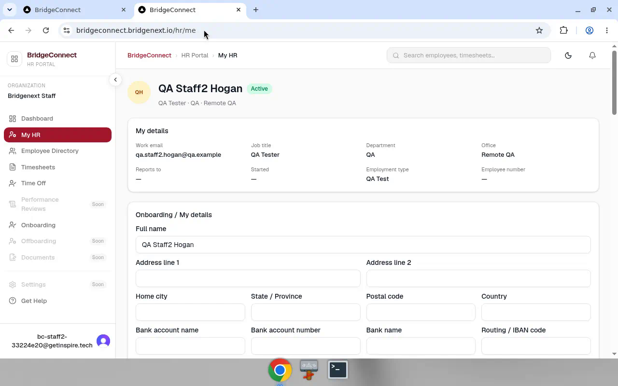Screen dimensions: 618x386
Task: Click the Offboarding person icon
Action: (x=13, y=241)
